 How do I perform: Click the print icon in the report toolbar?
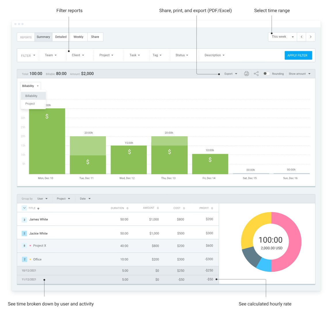(246, 74)
